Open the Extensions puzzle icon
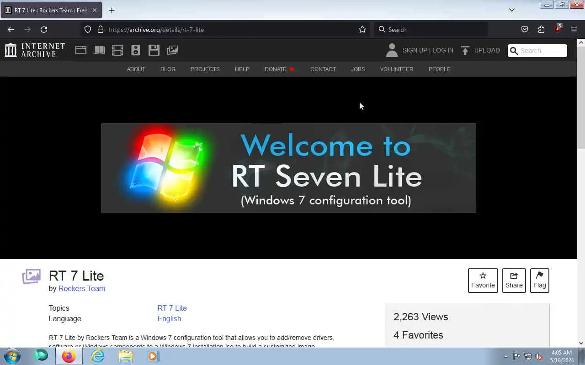Viewport: 585px width, 365px height. point(541,29)
